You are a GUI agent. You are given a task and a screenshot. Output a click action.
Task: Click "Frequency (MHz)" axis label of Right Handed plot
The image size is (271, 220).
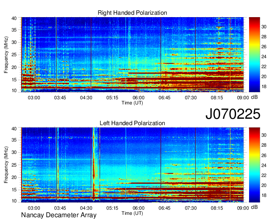(6, 55)
